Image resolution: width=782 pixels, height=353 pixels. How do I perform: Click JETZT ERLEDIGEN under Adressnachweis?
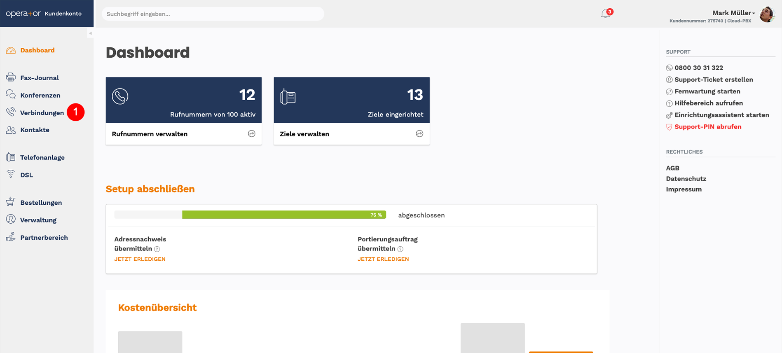coord(140,259)
